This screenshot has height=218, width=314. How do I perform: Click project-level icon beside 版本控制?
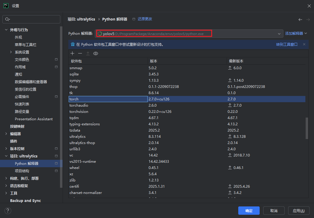coord(56,149)
